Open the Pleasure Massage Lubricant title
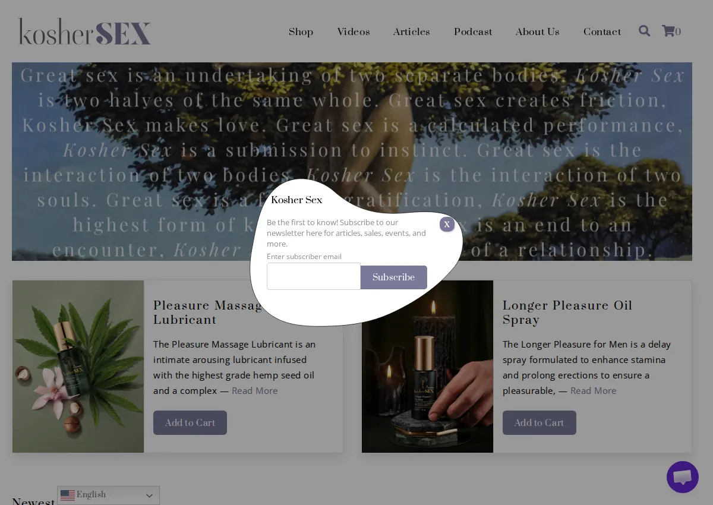This screenshot has height=505, width=713. tap(208, 313)
